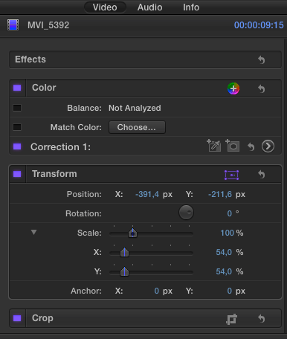Reset all Effects with arrow icon
Image resolution: width=287 pixels, height=339 pixels.
pos(262,59)
